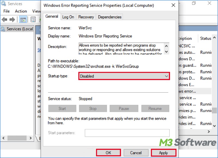Click the Pause service button
218x158 pixels.
(x=124, y=108)
